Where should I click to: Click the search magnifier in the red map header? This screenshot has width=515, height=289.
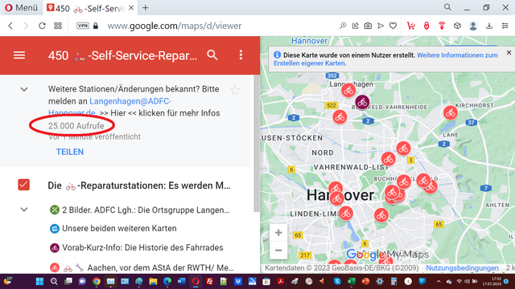[212, 55]
